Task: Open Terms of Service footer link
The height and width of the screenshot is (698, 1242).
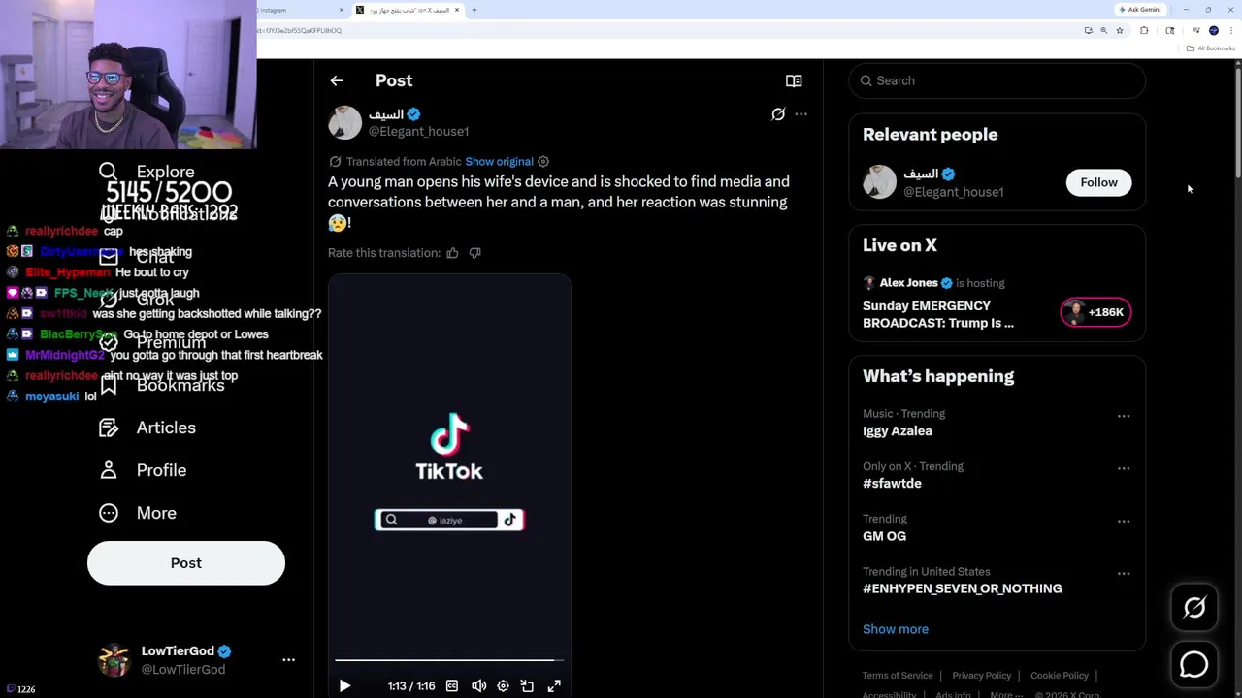Action: (x=898, y=676)
